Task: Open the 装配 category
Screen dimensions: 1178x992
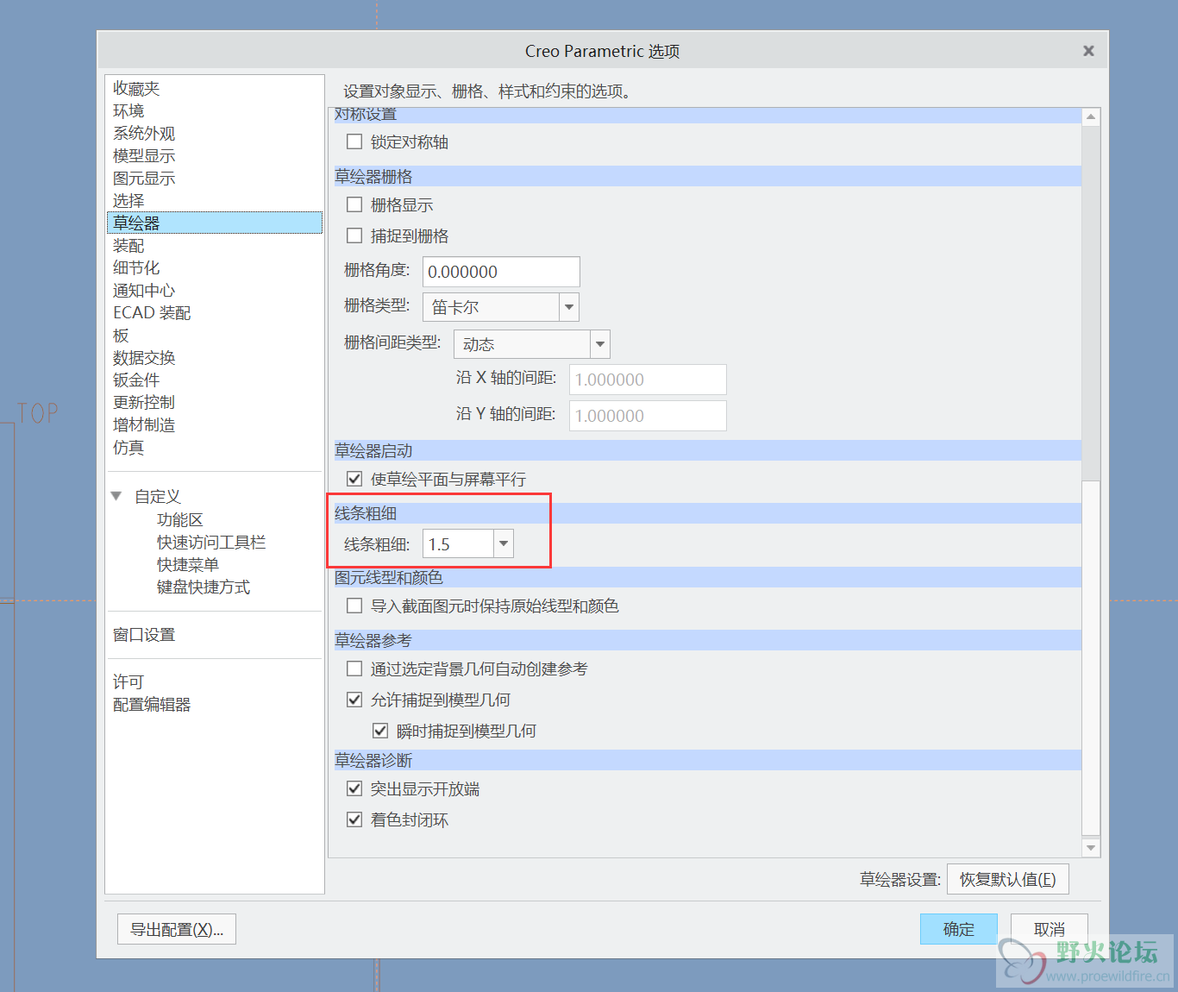Action: point(128,246)
